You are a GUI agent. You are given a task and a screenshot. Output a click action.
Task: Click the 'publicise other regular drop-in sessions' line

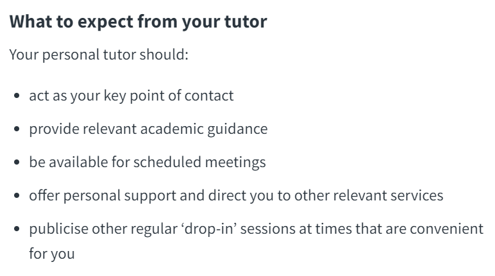(256, 229)
